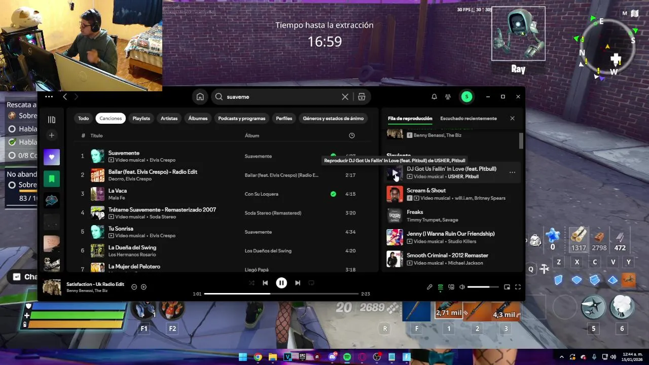This screenshot has height=365, width=649.
Task: Click now playing Satisfaction cover art
Action: tap(52, 287)
